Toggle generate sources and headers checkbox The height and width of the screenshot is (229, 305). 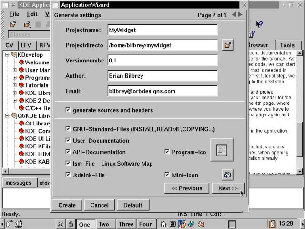(x=68, y=110)
